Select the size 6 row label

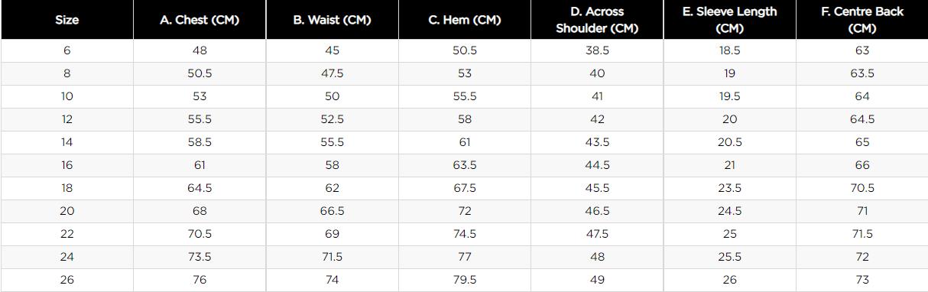67,50
